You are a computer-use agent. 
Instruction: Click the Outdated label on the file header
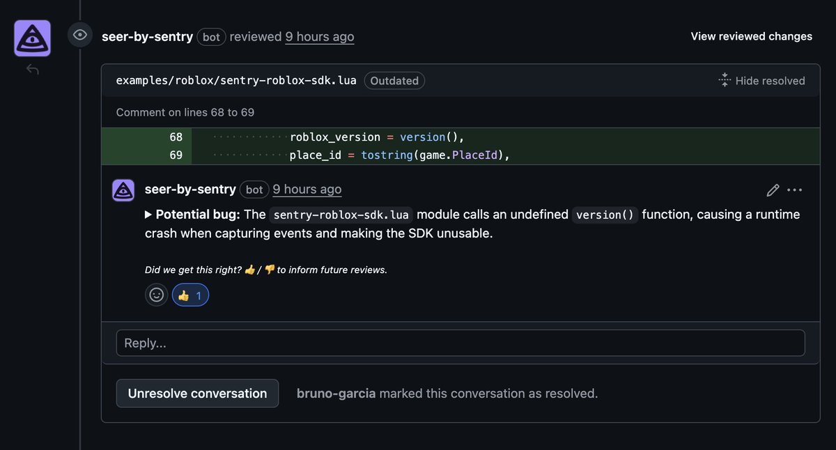(x=394, y=80)
